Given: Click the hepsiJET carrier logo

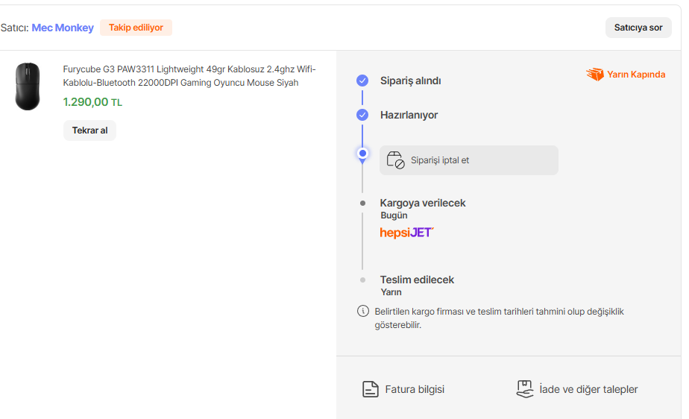Looking at the screenshot, I should click(406, 233).
